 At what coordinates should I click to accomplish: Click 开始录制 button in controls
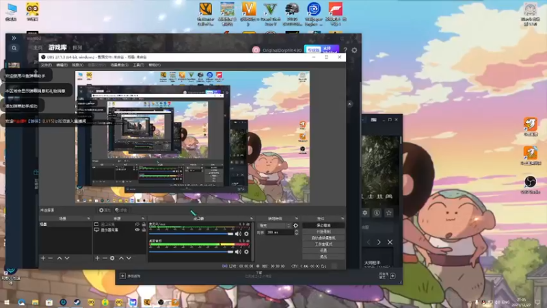coord(323,231)
